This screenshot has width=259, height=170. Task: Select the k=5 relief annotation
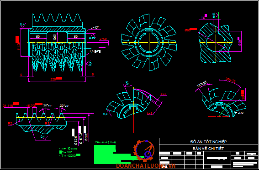click(x=164, y=94)
